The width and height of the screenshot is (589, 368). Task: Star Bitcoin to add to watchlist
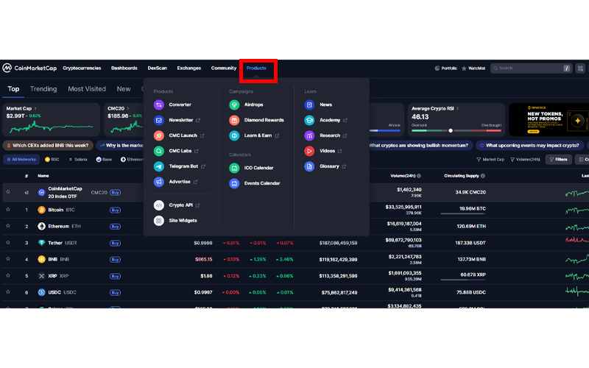pos(8,210)
